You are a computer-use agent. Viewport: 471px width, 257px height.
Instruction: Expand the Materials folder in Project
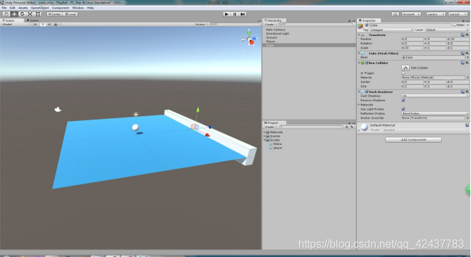point(264,133)
